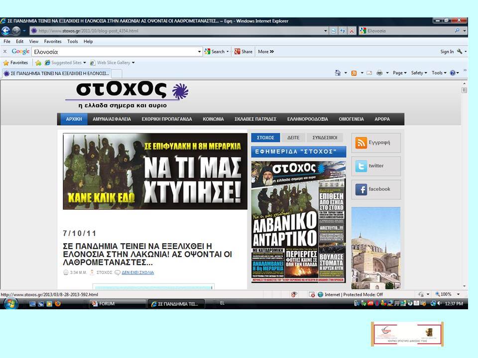Click the Favorites button on the favorites bar

[x=15, y=63]
